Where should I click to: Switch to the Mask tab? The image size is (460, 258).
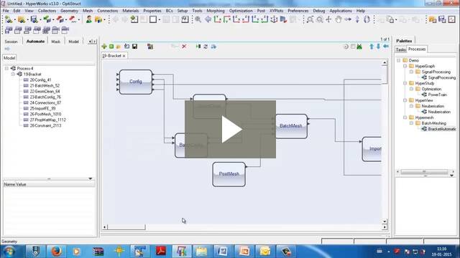point(56,42)
